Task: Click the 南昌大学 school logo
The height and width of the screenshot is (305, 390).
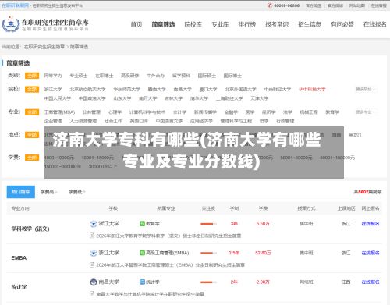Action: pyautogui.click(x=93, y=282)
